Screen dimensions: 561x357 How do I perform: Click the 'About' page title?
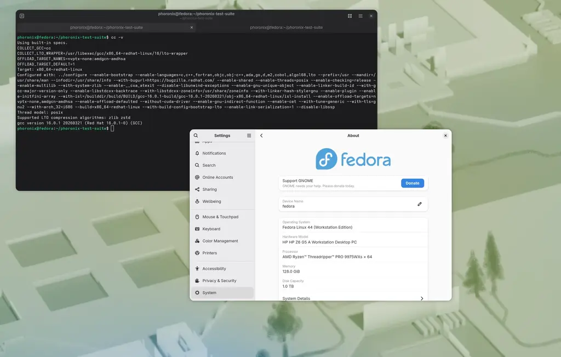(353, 135)
